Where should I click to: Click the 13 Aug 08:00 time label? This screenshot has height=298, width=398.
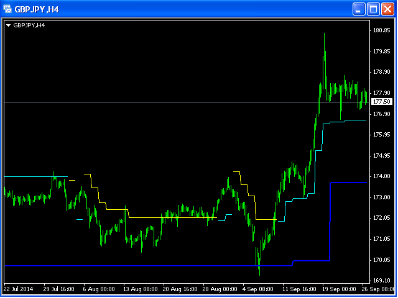141,289
